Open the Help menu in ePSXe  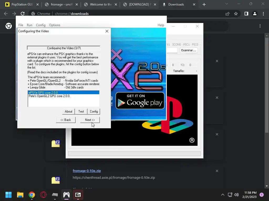(161, 25)
